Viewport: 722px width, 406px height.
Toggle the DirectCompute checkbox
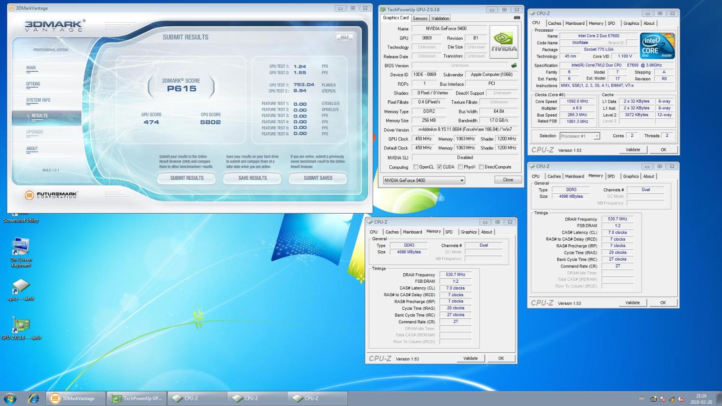tap(481, 167)
